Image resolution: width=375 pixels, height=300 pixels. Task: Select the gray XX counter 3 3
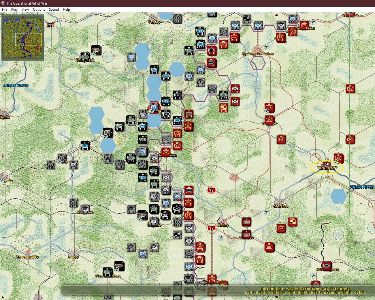point(108,158)
